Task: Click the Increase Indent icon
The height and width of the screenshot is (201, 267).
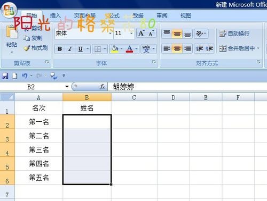Action: point(209,48)
